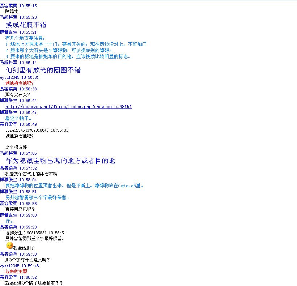Click the message 就是说那3个牌子还要留着??
This screenshot has width=297, height=286.
(34, 283)
